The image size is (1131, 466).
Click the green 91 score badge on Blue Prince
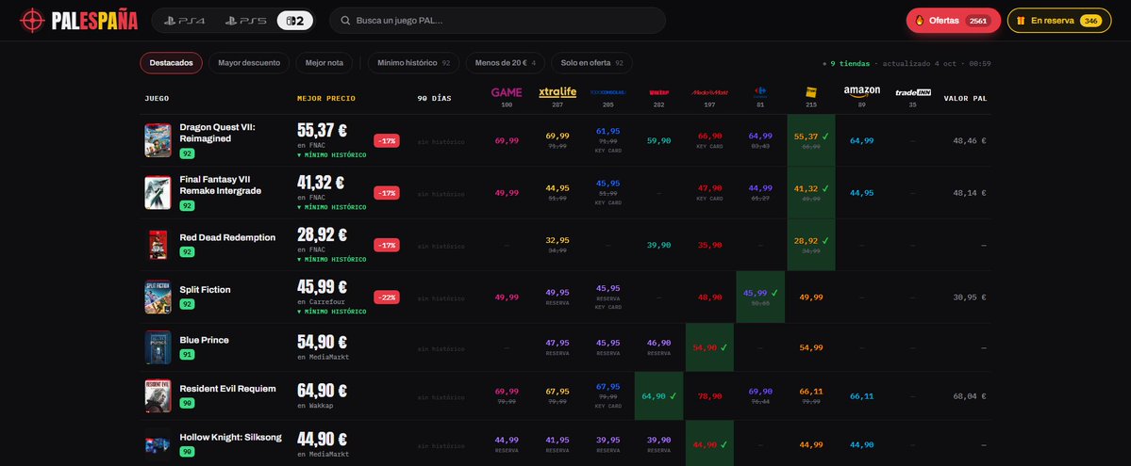187,354
